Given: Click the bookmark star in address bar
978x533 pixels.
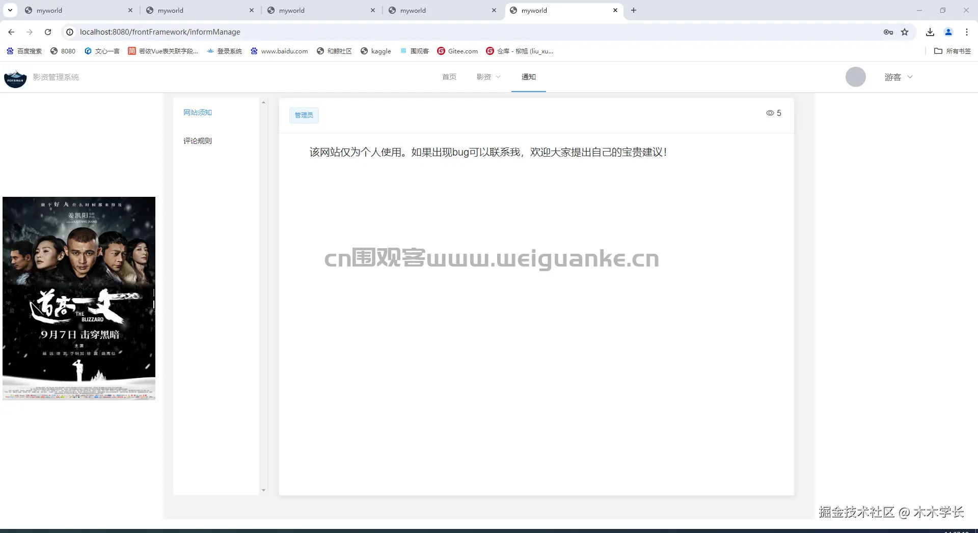Looking at the screenshot, I should click(905, 32).
